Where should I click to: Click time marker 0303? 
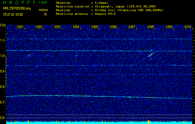(x=57, y=27)
